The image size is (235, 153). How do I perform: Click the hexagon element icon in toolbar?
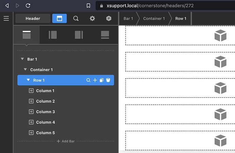click(108, 18)
